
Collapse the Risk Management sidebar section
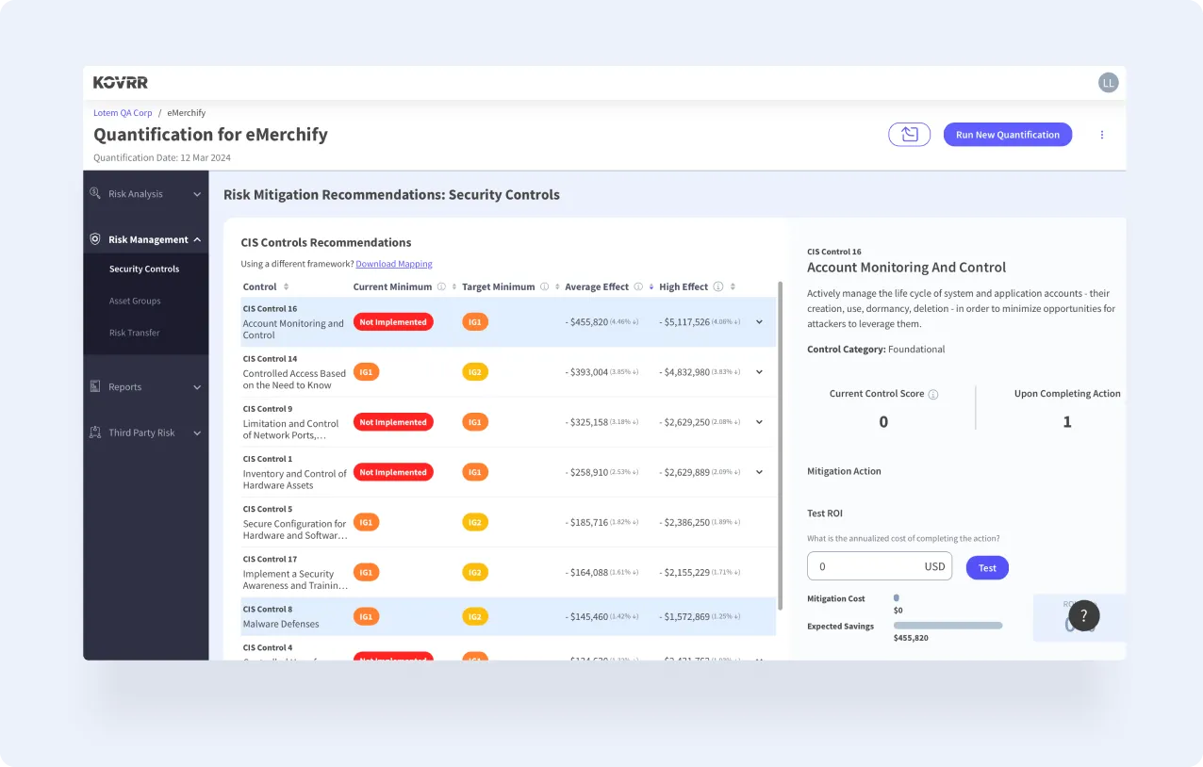click(x=198, y=238)
